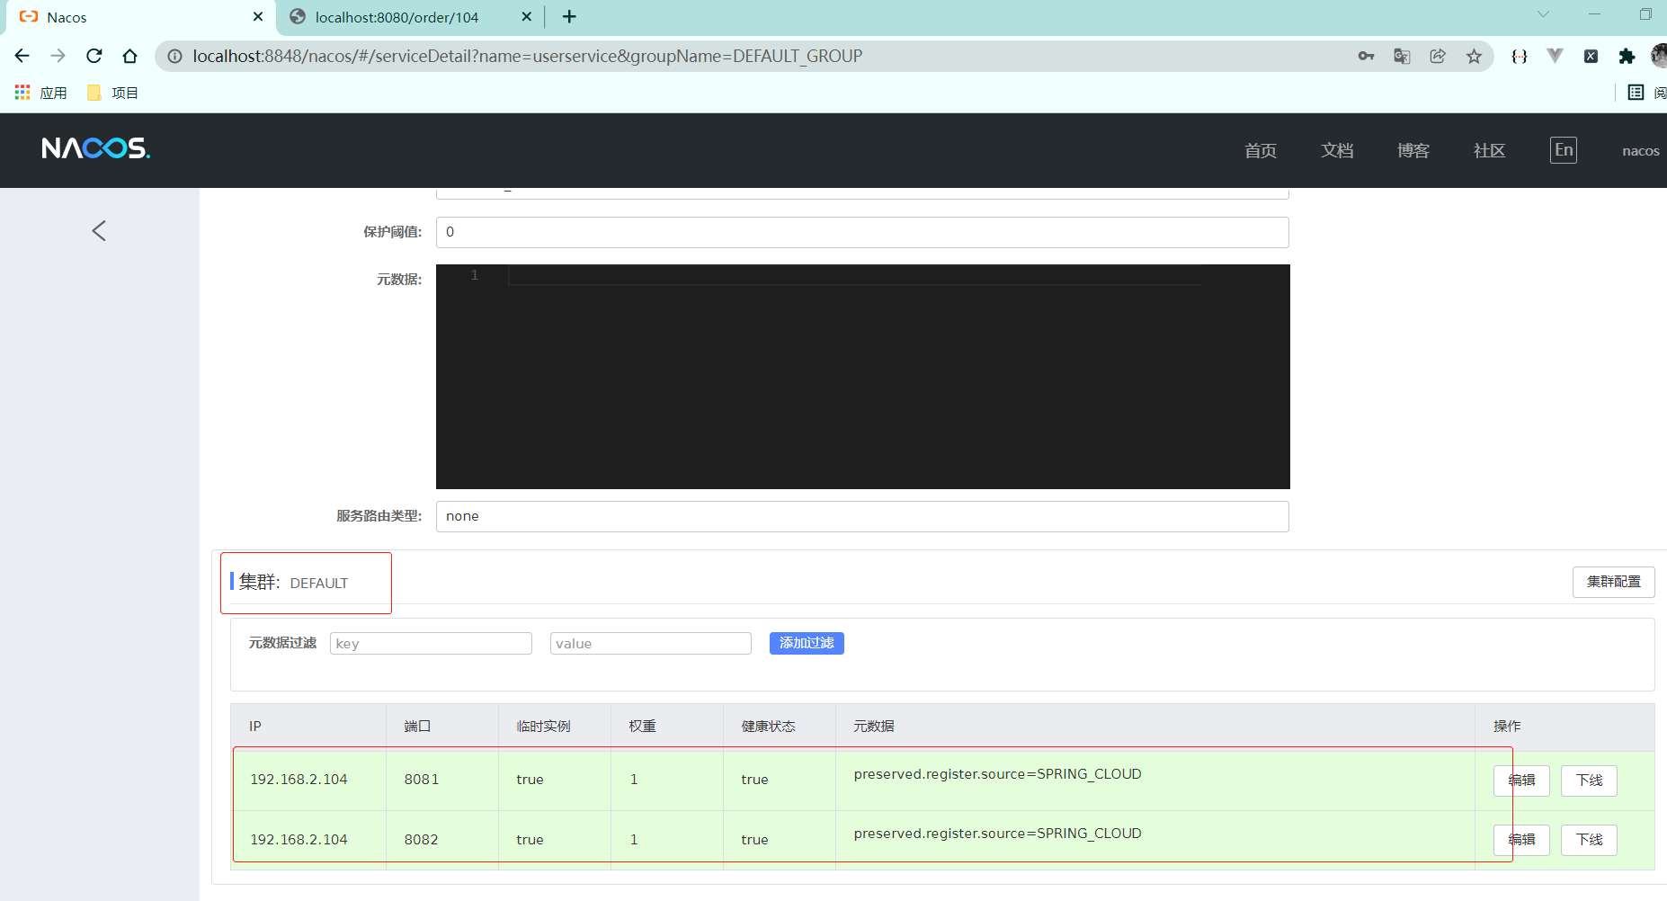Close the Nacos tab
1667x901 pixels.
point(258,17)
